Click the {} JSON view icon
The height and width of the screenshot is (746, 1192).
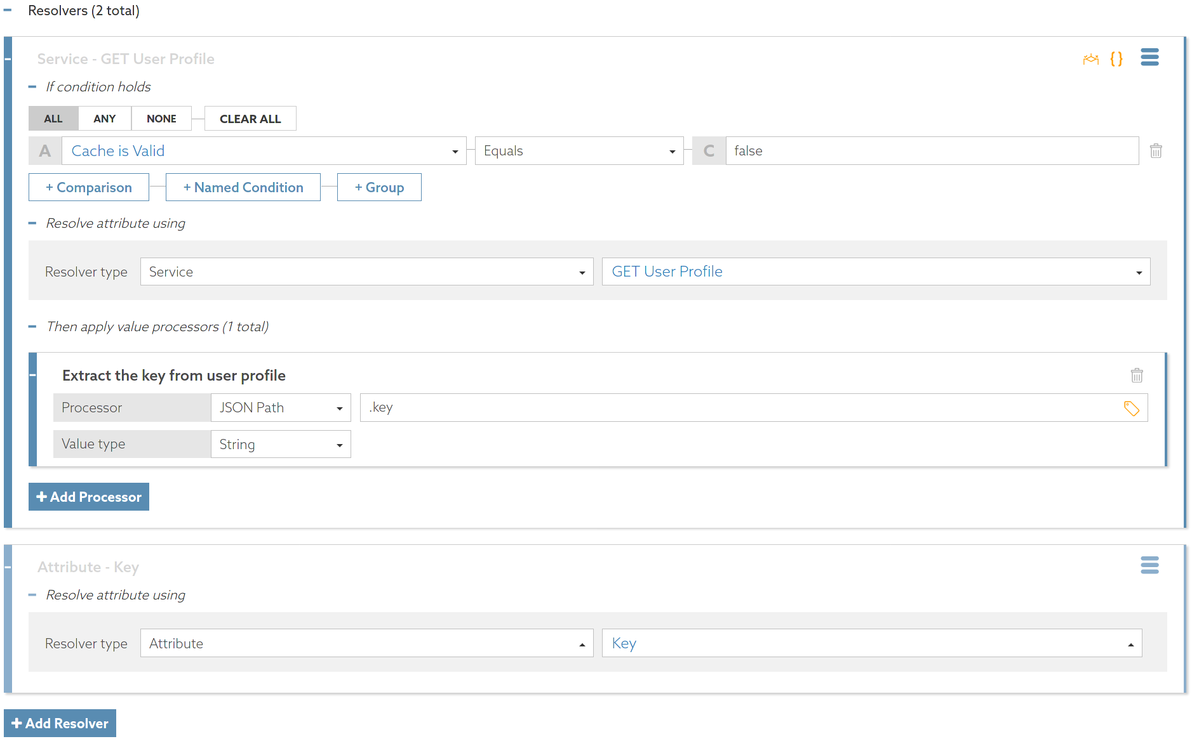pyautogui.click(x=1116, y=58)
